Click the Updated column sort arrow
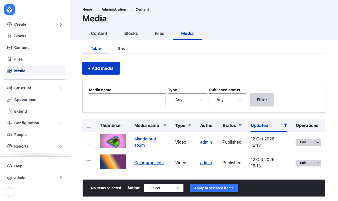The width and height of the screenshot is (338, 201). point(285,125)
